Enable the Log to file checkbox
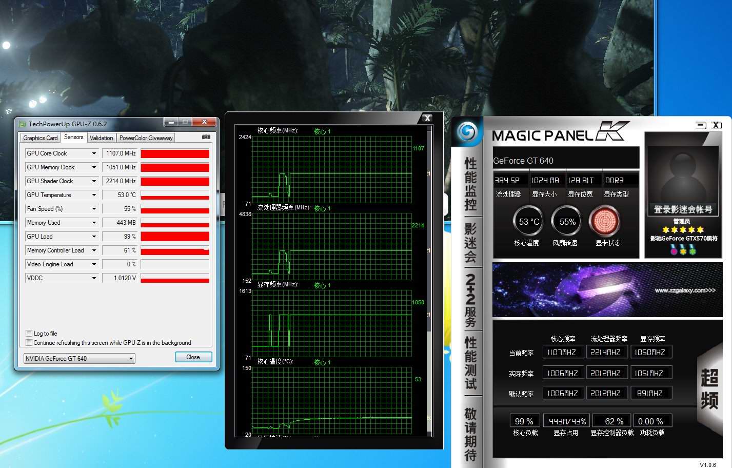The width and height of the screenshot is (732, 468). coord(29,334)
